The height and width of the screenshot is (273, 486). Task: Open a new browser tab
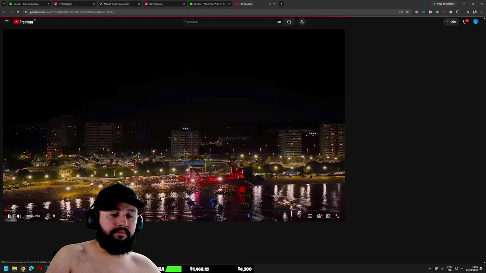(x=281, y=4)
